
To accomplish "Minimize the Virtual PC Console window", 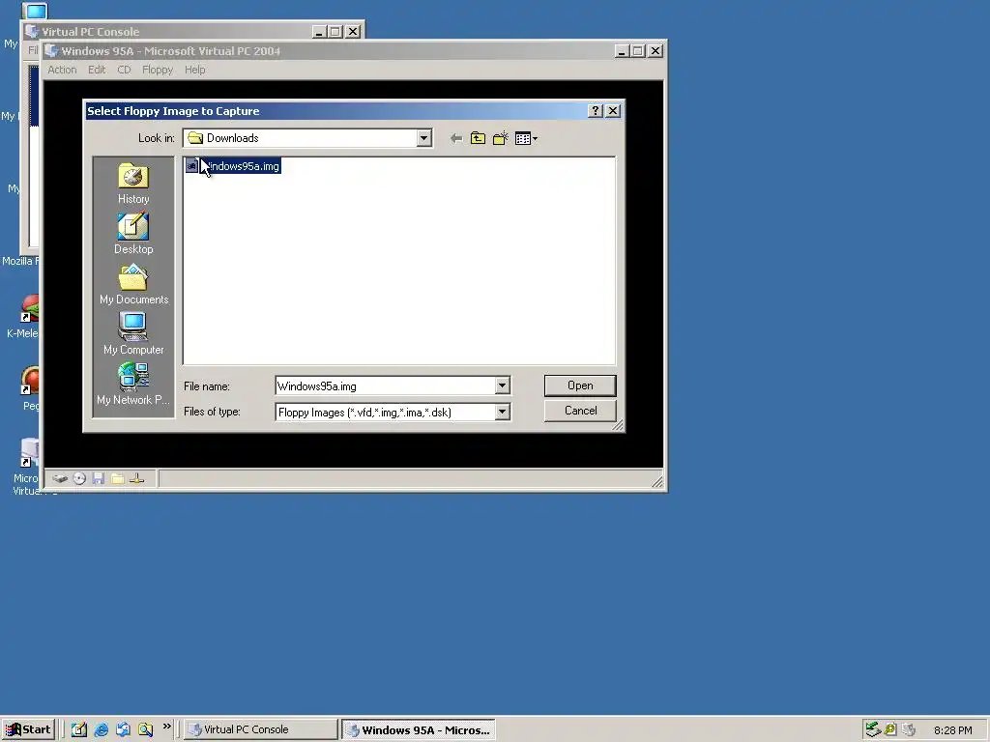I will click(x=319, y=32).
